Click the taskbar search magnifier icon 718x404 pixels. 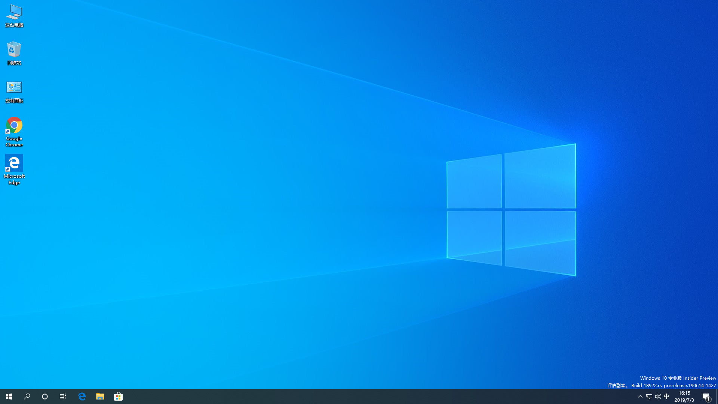(x=27, y=397)
